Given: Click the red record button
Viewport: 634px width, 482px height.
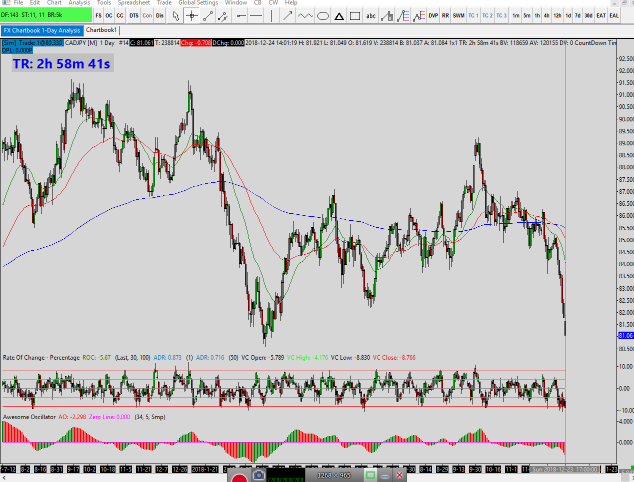Looking at the screenshot, I should click(239, 479).
